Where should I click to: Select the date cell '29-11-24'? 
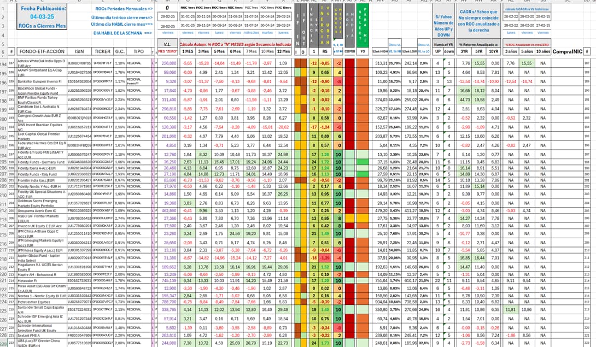pyautogui.click(x=203, y=26)
